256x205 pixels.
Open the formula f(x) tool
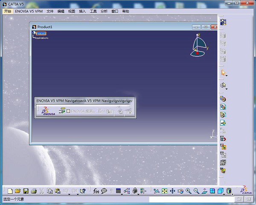[96, 191]
